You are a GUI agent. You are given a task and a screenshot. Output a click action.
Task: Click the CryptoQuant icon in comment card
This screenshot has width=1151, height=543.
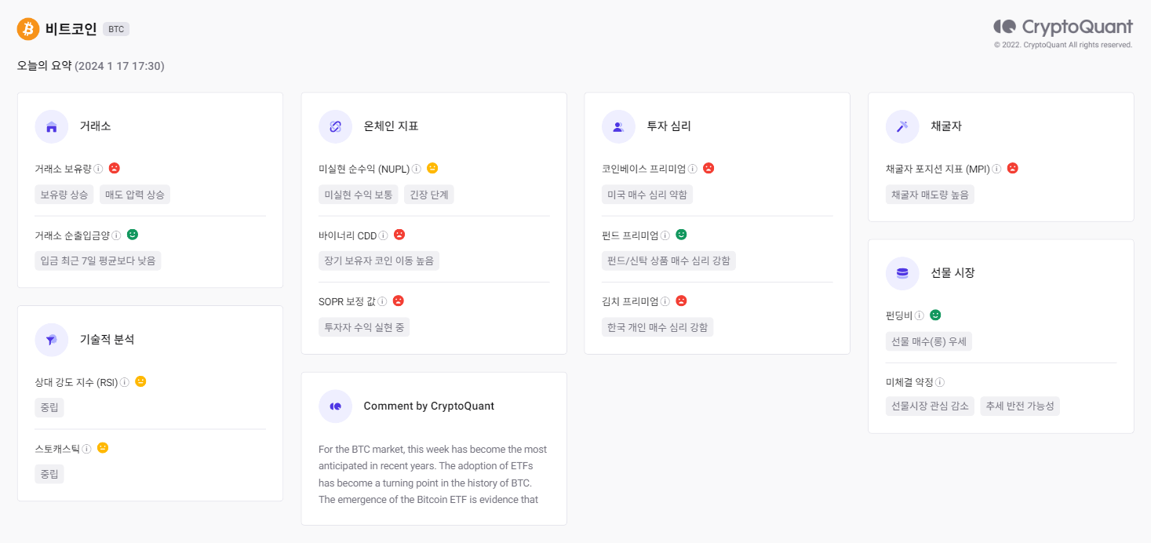pos(335,406)
